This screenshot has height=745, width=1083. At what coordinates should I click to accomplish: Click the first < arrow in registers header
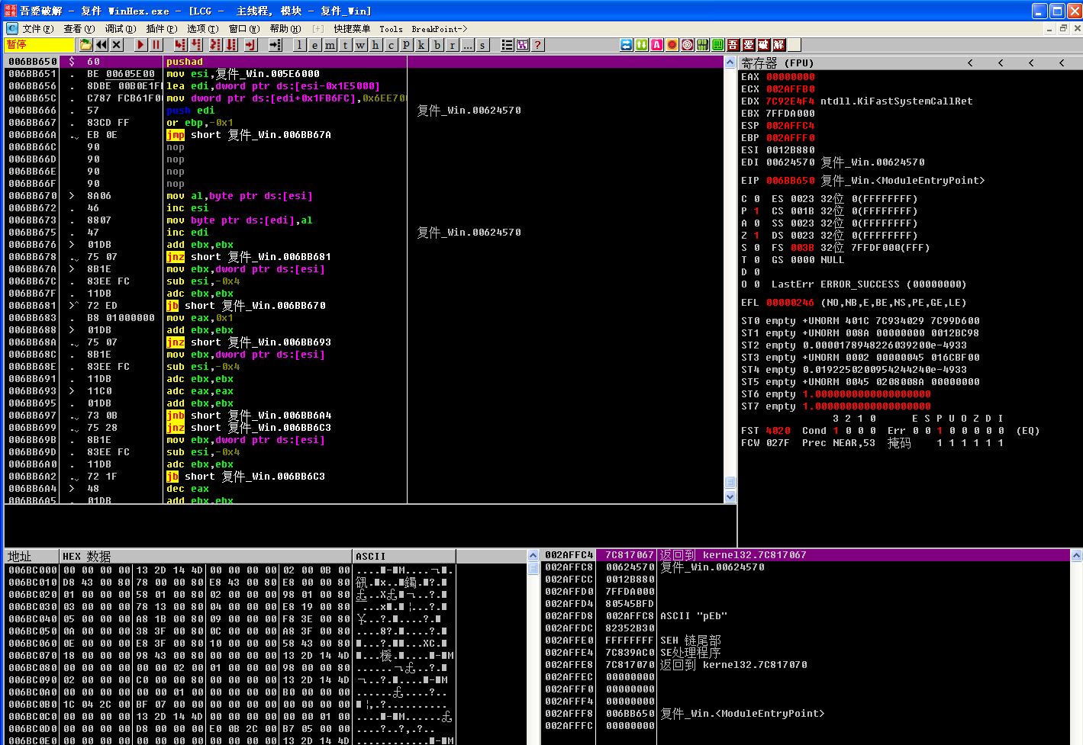click(970, 63)
